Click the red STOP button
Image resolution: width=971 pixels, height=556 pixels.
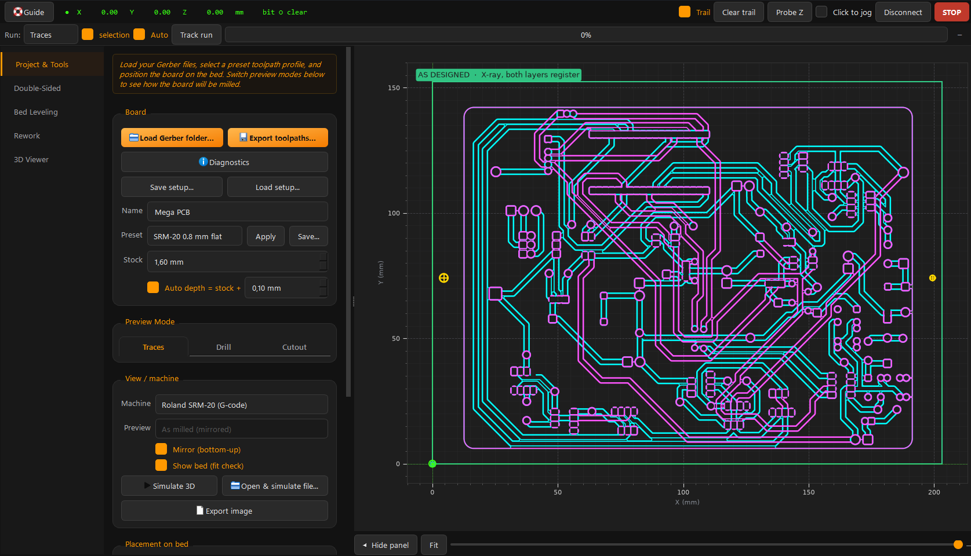pyautogui.click(x=951, y=12)
